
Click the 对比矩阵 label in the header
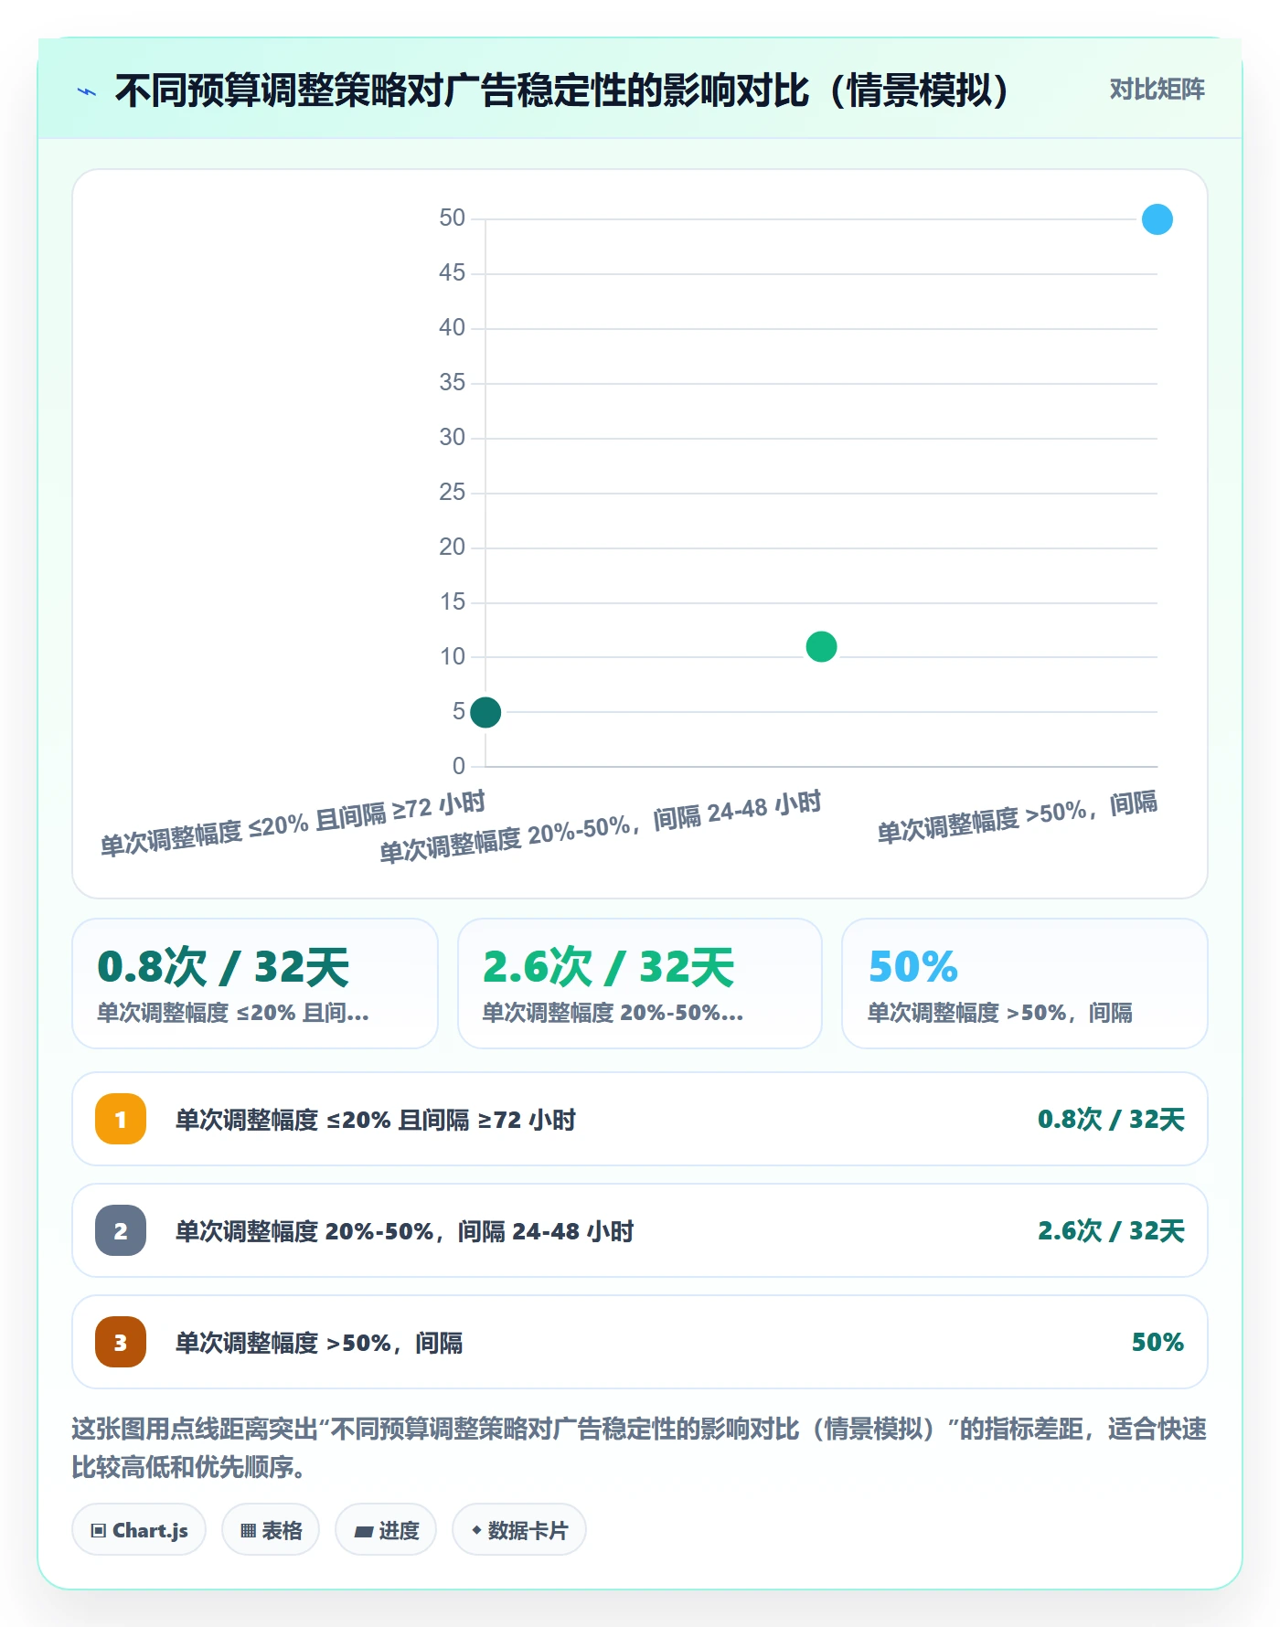(x=1157, y=90)
